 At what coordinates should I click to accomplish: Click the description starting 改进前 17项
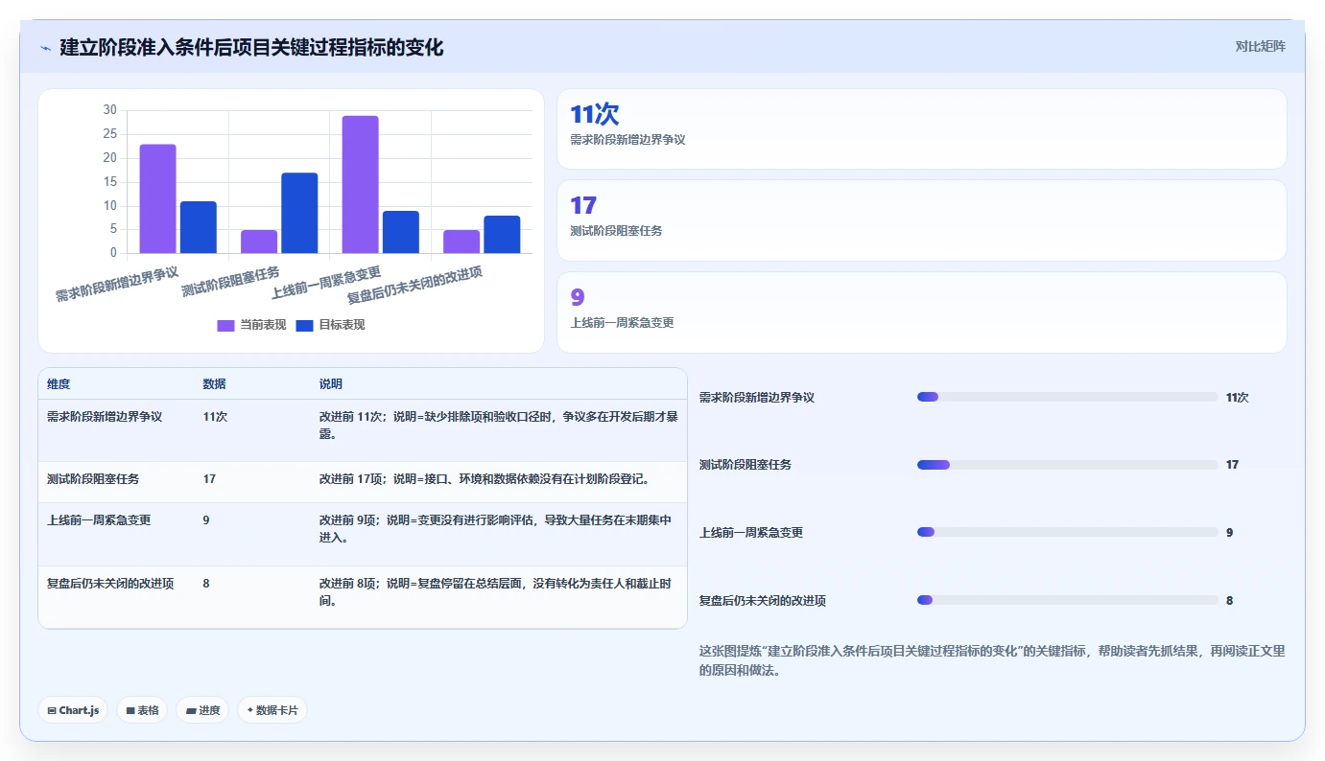485,478
